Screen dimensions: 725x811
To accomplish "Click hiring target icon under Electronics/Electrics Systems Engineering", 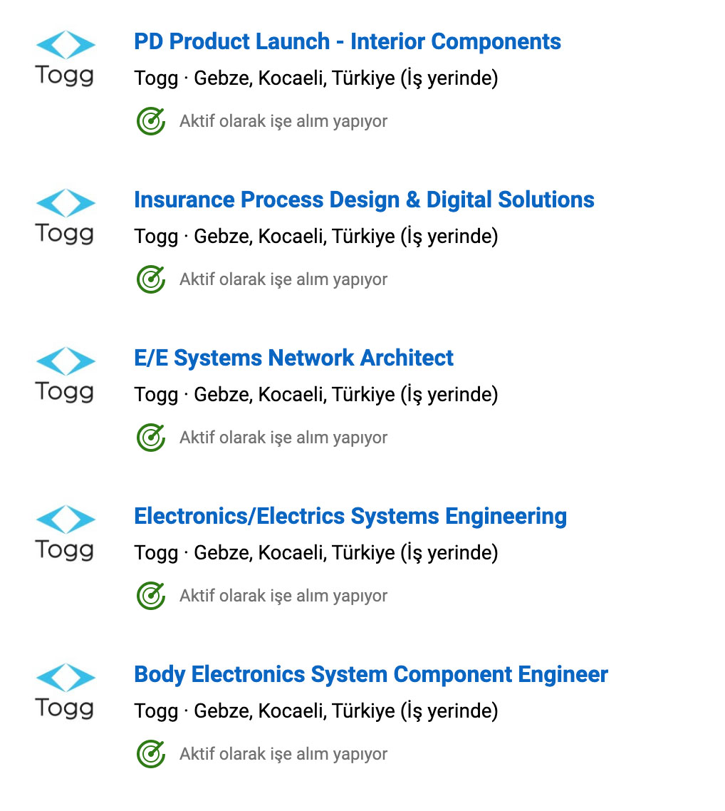I will point(150,596).
